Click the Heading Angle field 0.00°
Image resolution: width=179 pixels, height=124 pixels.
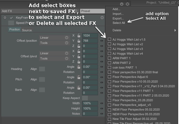(90, 67)
